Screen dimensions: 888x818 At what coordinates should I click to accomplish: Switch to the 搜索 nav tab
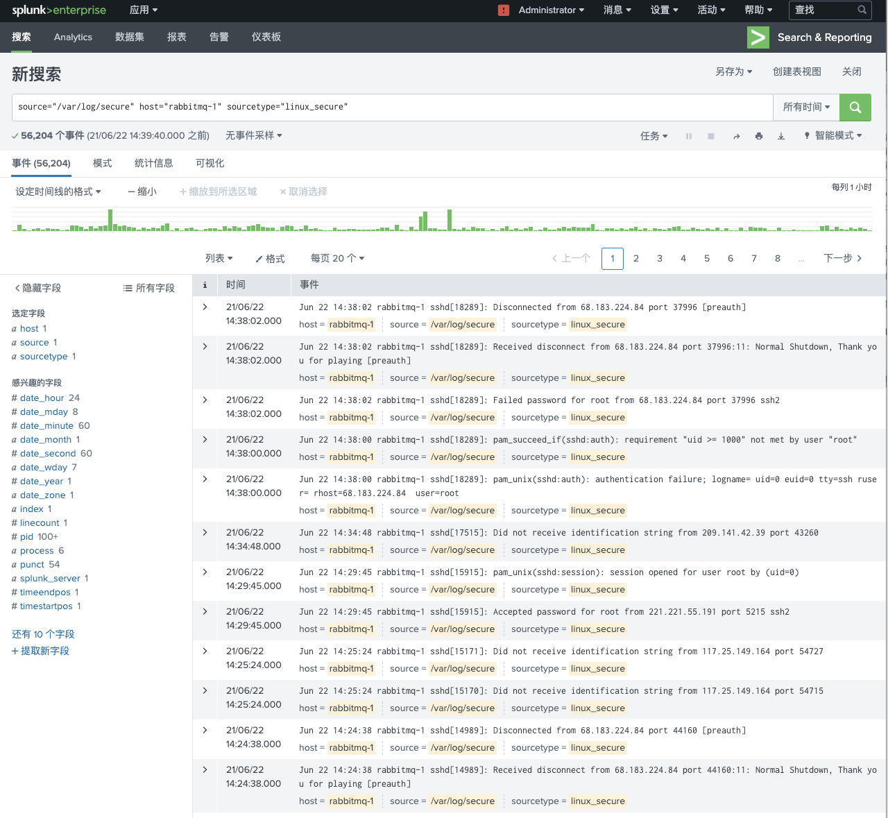click(x=22, y=37)
